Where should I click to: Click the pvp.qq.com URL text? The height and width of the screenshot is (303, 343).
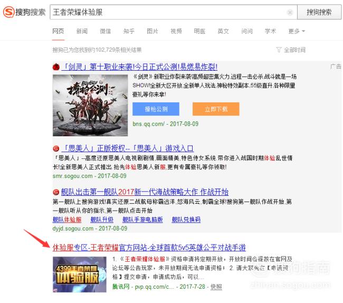(154, 287)
